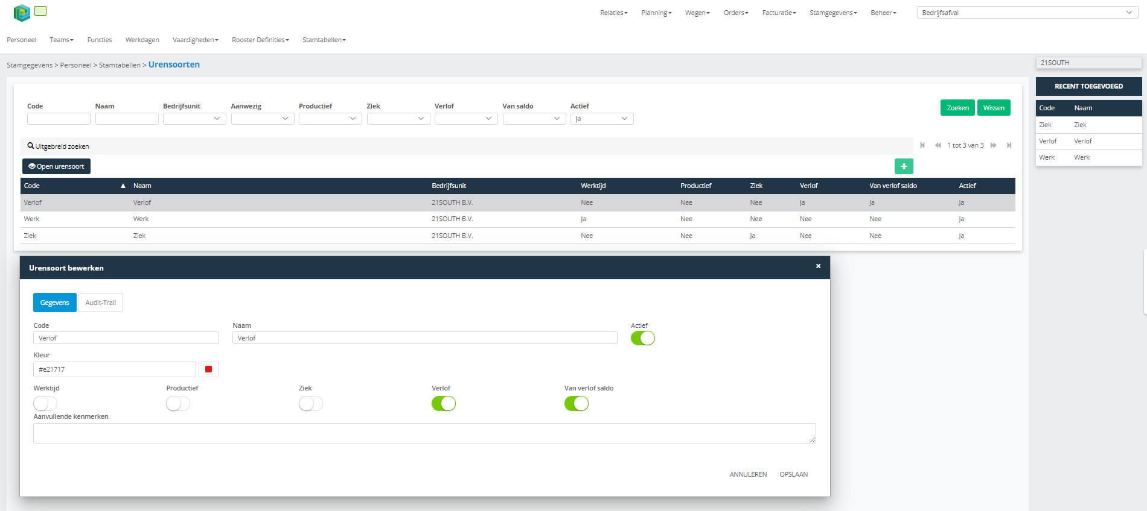Click the Stamtabellen breadcrumb link
This screenshot has width=1147, height=511.
[x=120, y=65]
